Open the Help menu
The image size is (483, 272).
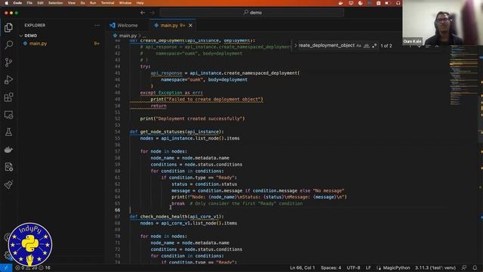(140, 3)
